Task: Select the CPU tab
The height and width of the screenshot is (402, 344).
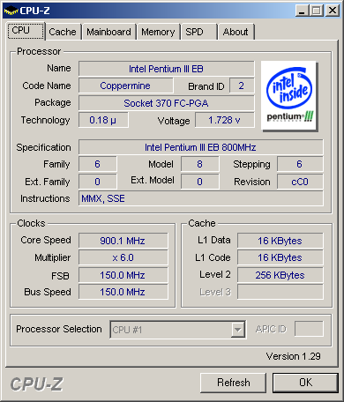Action: coord(26,31)
